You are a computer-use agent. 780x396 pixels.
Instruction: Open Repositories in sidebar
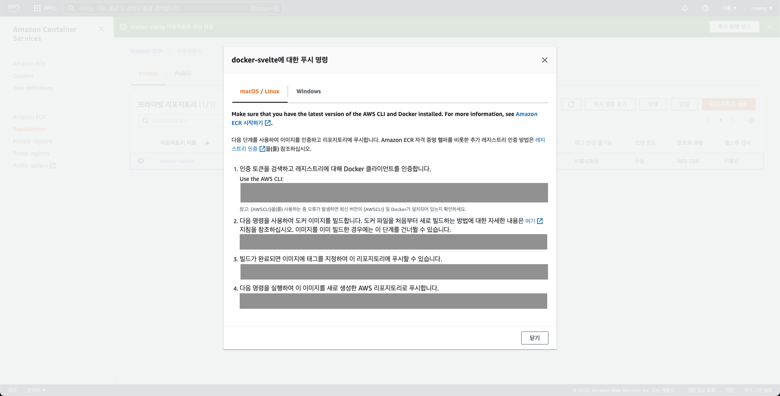[x=29, y=129]
